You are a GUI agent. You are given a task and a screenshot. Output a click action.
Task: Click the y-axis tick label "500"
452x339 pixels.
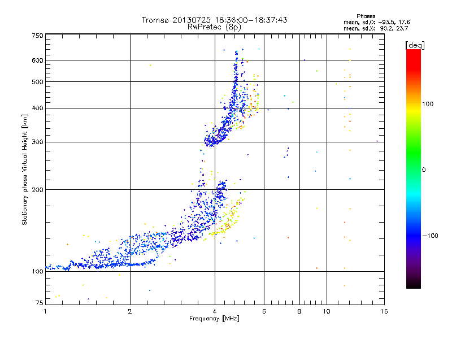(x=37, y=82)
